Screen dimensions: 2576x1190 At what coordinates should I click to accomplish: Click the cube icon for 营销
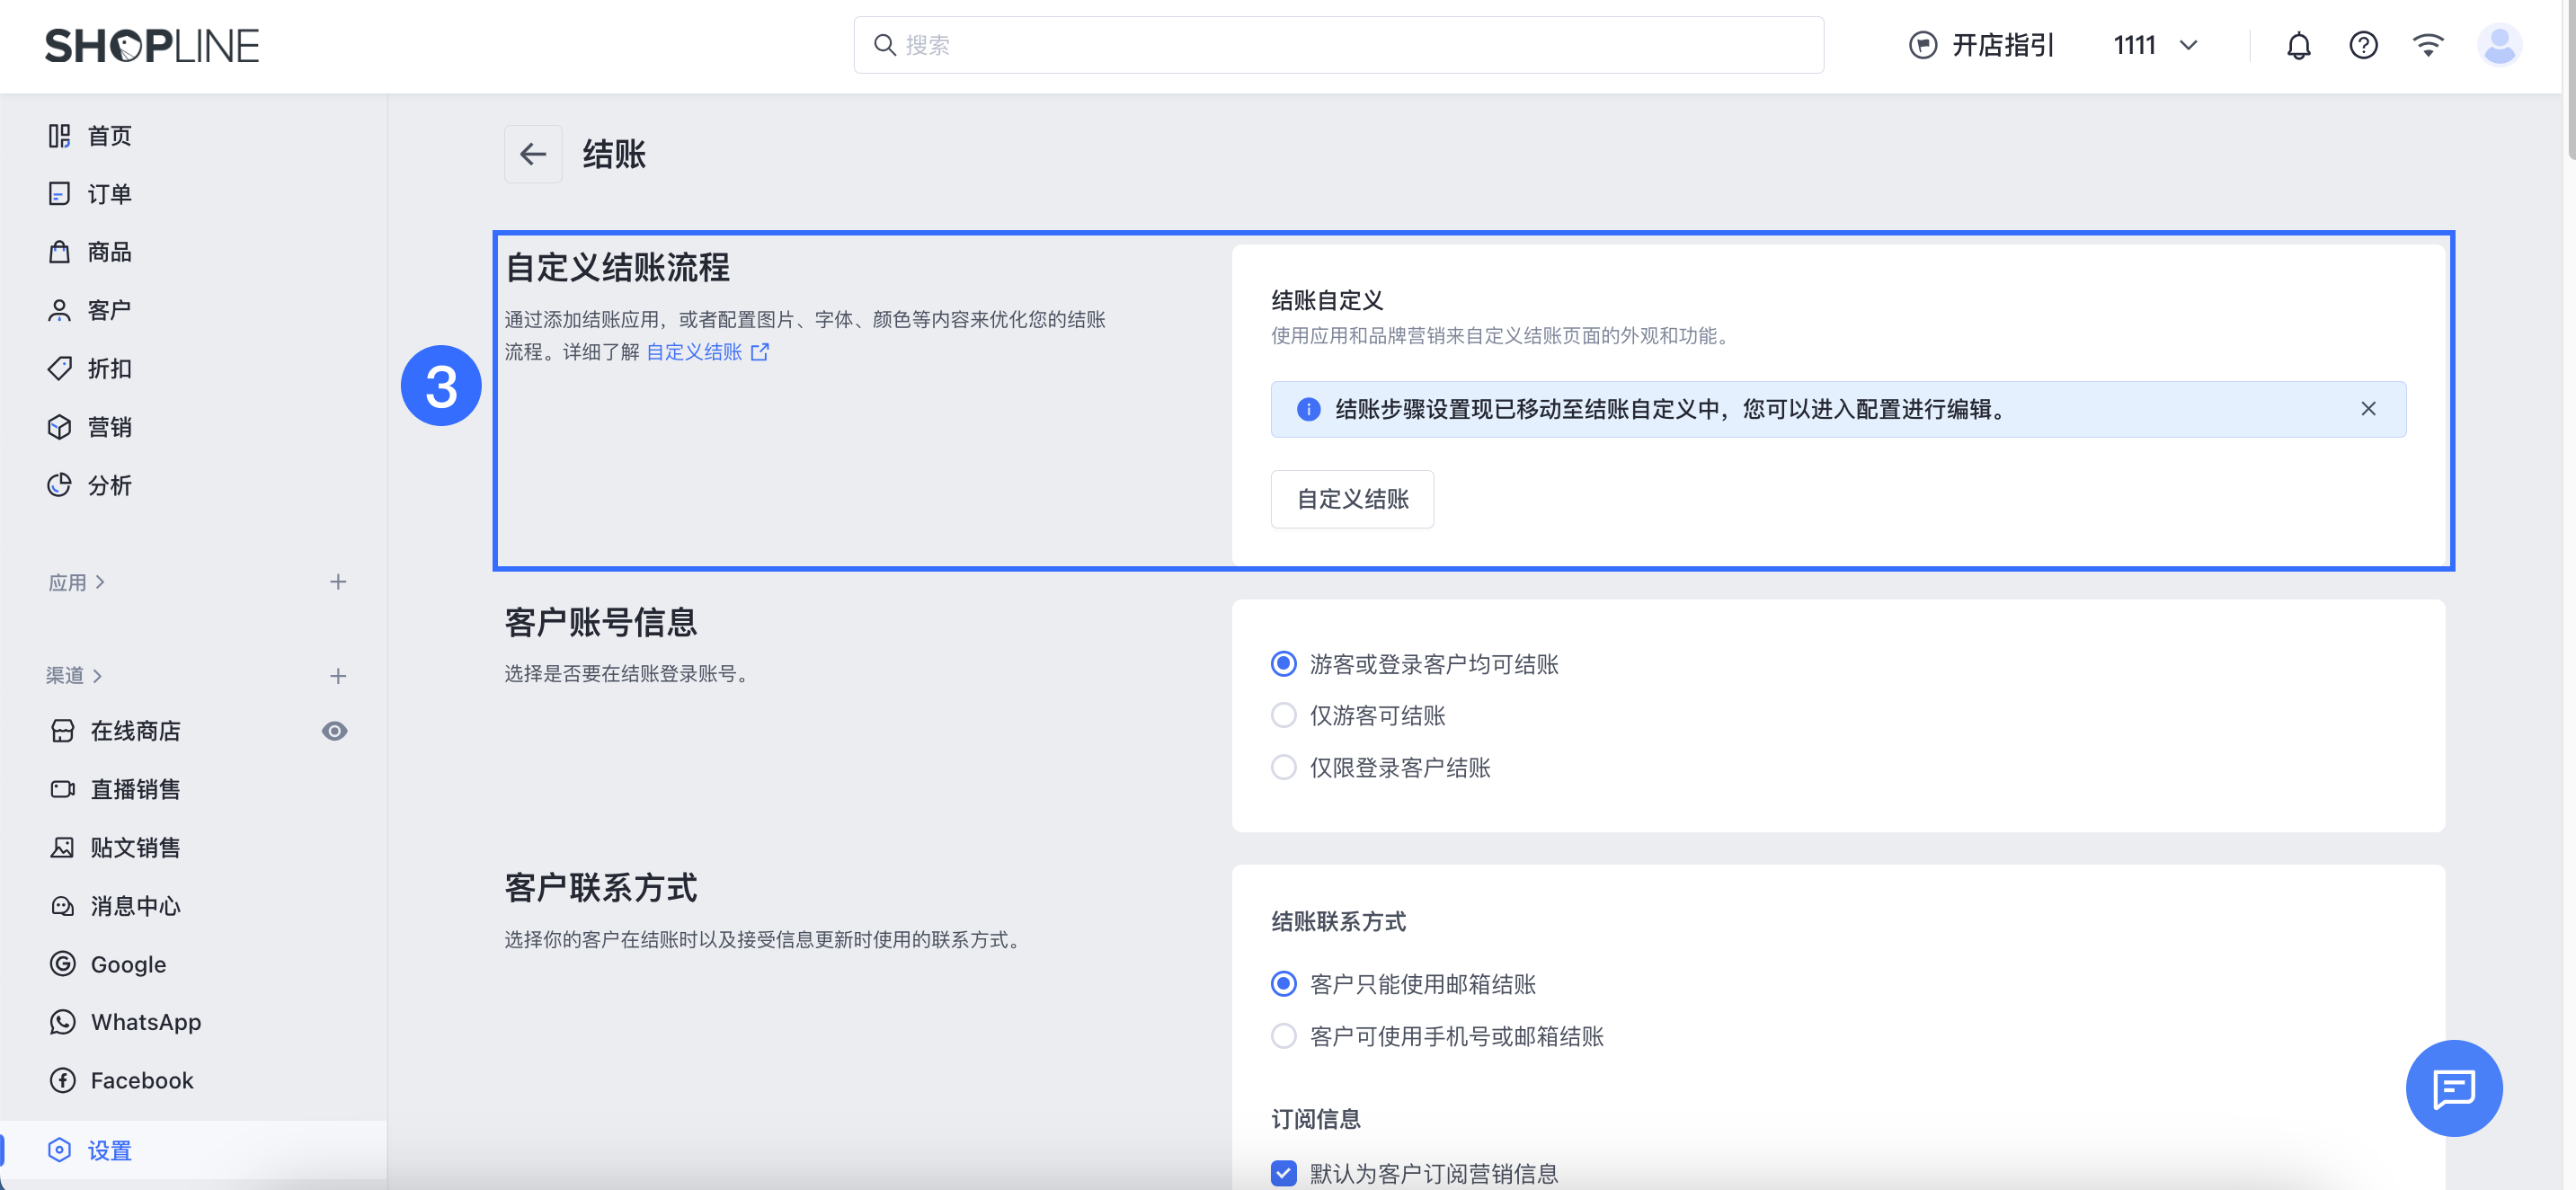(x=60, y=426)
